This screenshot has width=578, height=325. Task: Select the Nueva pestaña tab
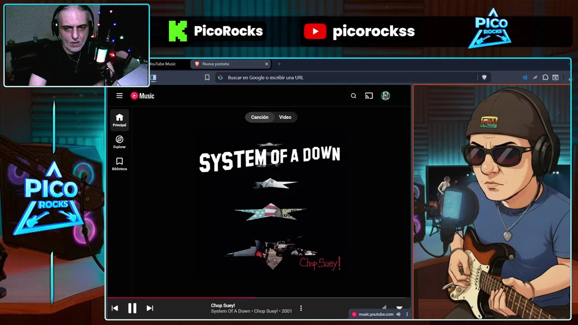coord(231,64)
